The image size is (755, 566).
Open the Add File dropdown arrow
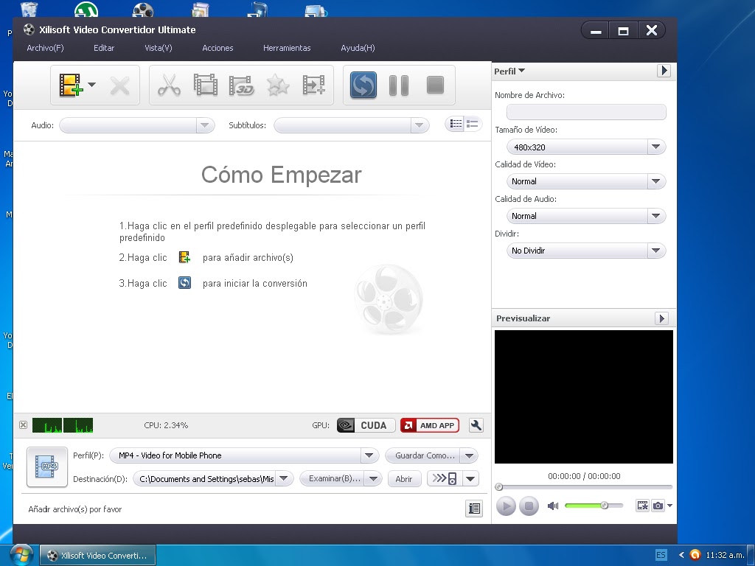click(x=91, y=85)
